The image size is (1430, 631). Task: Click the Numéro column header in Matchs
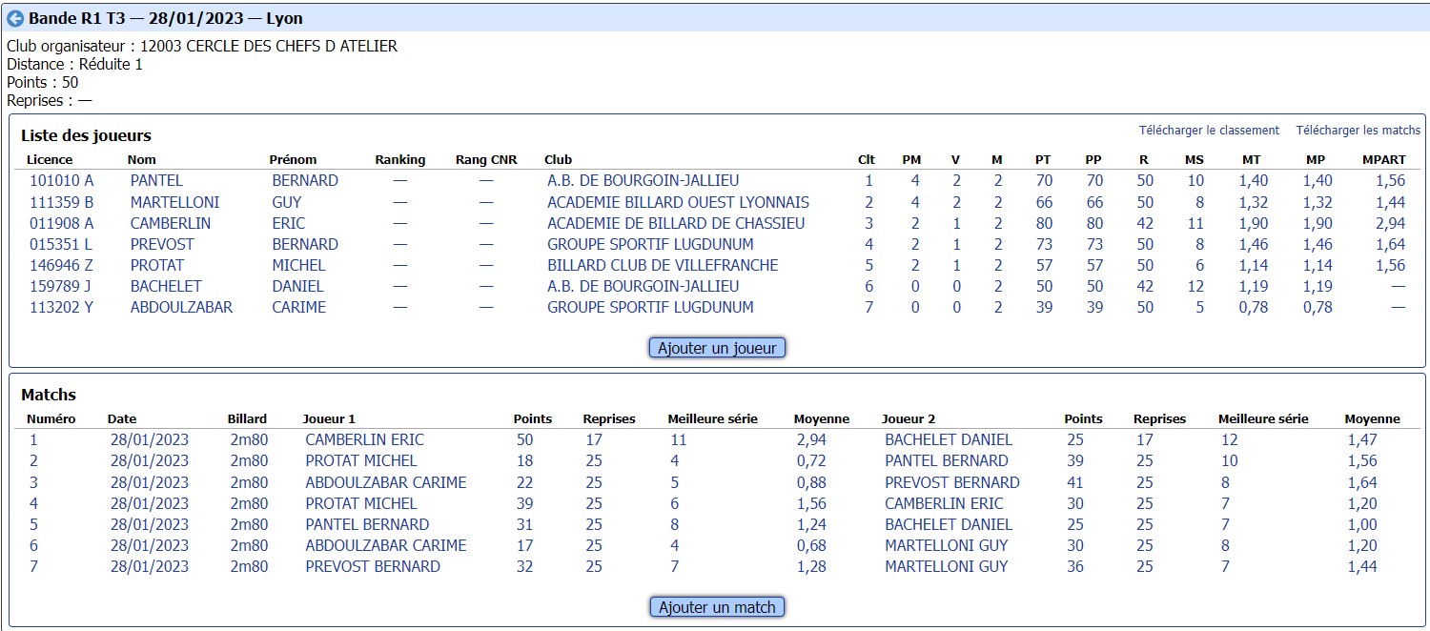pos(51,419)
